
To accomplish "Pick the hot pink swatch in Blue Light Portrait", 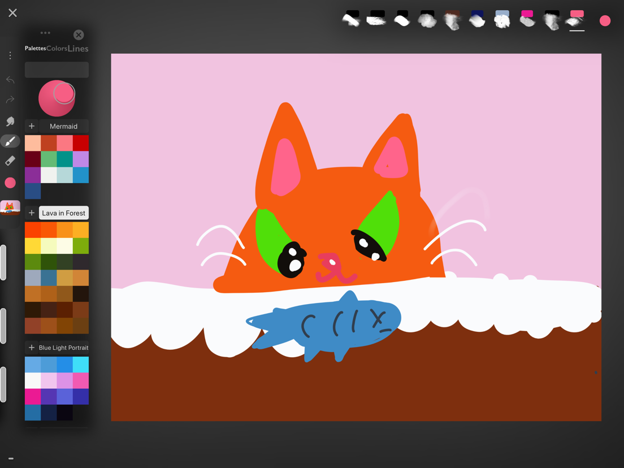I will [81, 380].
